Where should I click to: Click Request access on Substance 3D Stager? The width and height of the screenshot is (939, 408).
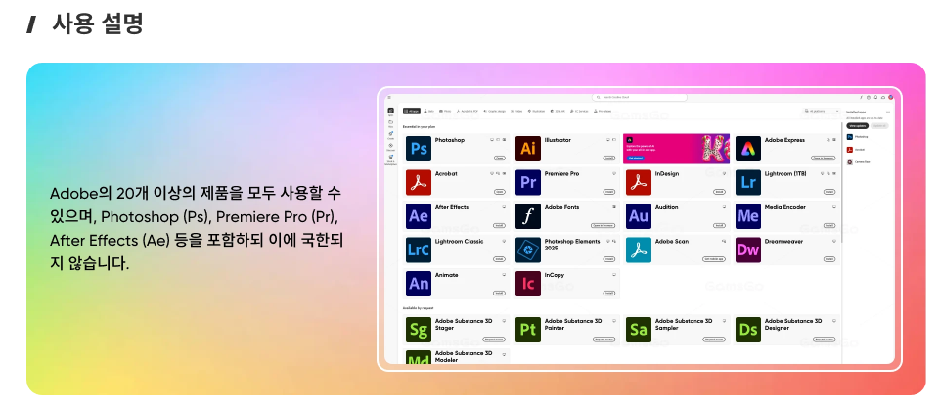click(494, 340)
